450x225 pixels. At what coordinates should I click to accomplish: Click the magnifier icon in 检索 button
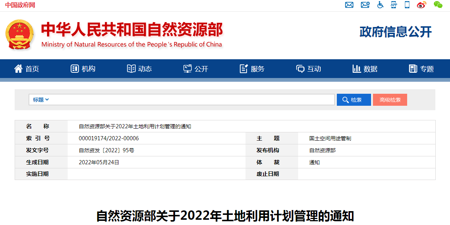point(345,100)
